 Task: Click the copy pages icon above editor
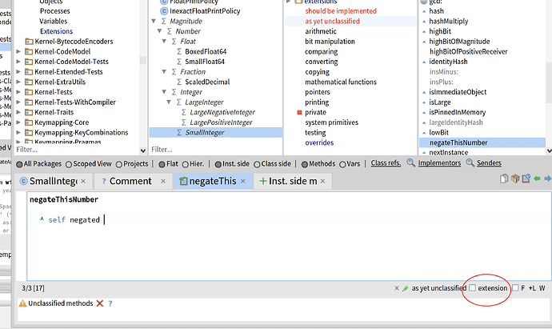(504, 179)
